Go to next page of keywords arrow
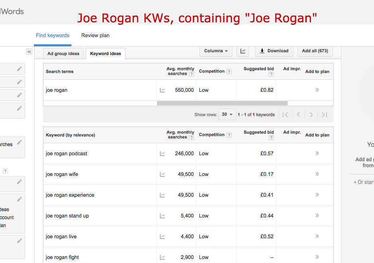Screen dimensions: 374x263 (x=311, y=115)
